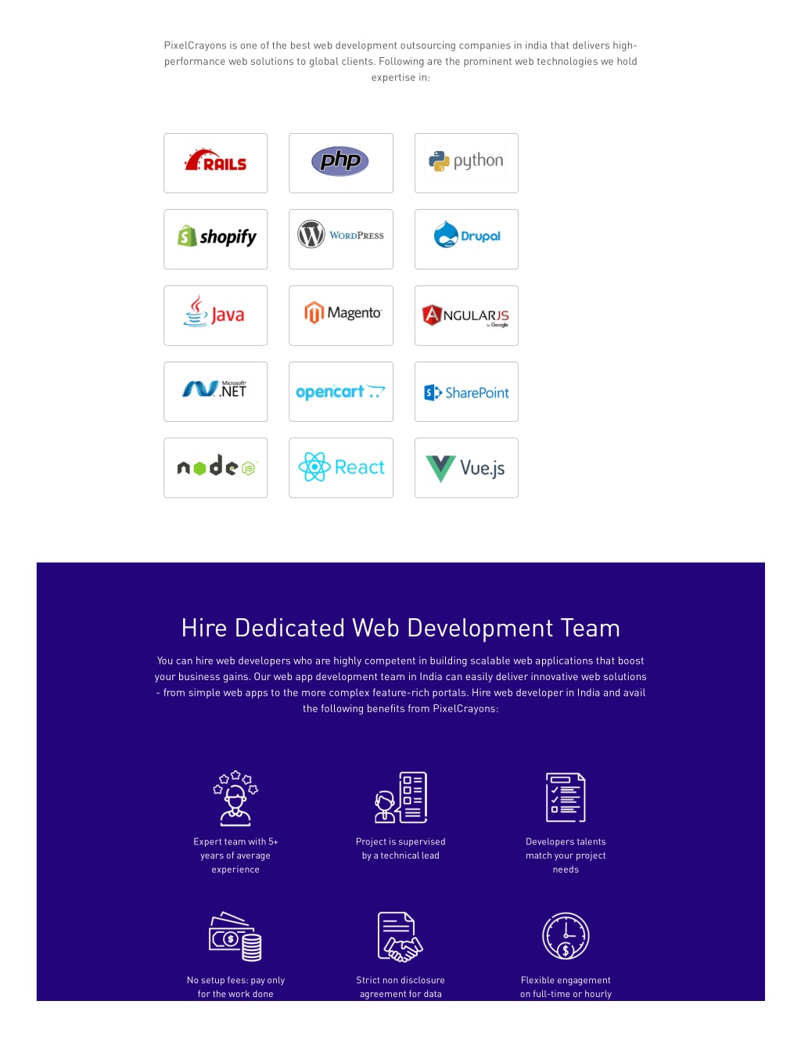Image resolution: width=801 pixels, height=1037 pixels.
Task: Select 'Developers talents match your project needs' text
Action: (566, 855)
